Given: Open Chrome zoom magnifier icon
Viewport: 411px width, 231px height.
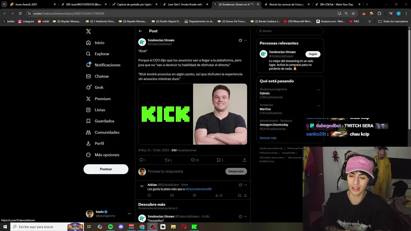Looking at the screenshot, I should (346, 13).
